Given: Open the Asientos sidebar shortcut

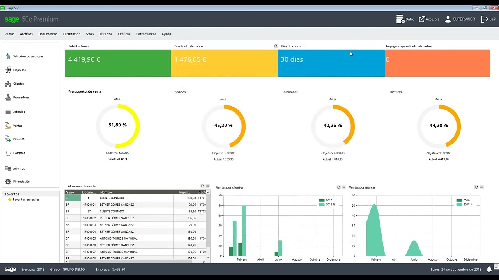Looking at the screenshot, I should (15, 168).
